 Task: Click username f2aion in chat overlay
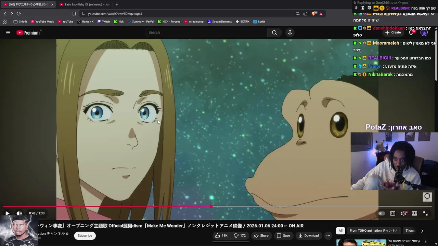point(375,66)
